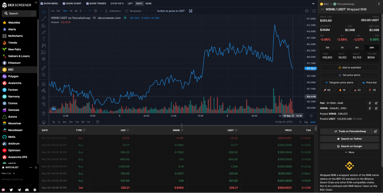Toggle the Show Chart checkbox
383x193 pixels.
point(64,4)
